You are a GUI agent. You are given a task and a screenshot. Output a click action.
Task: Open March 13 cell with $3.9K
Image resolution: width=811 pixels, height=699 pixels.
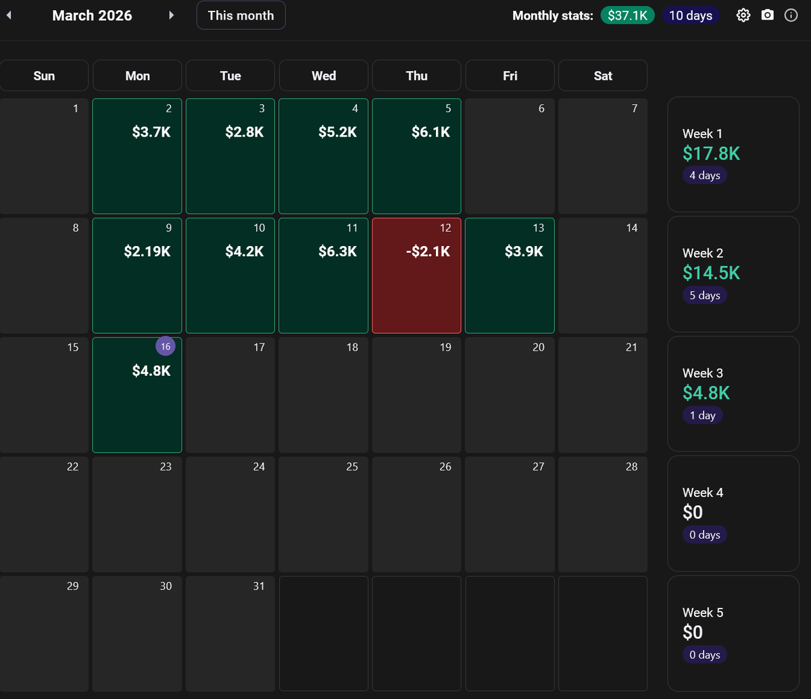pos(510,276)
